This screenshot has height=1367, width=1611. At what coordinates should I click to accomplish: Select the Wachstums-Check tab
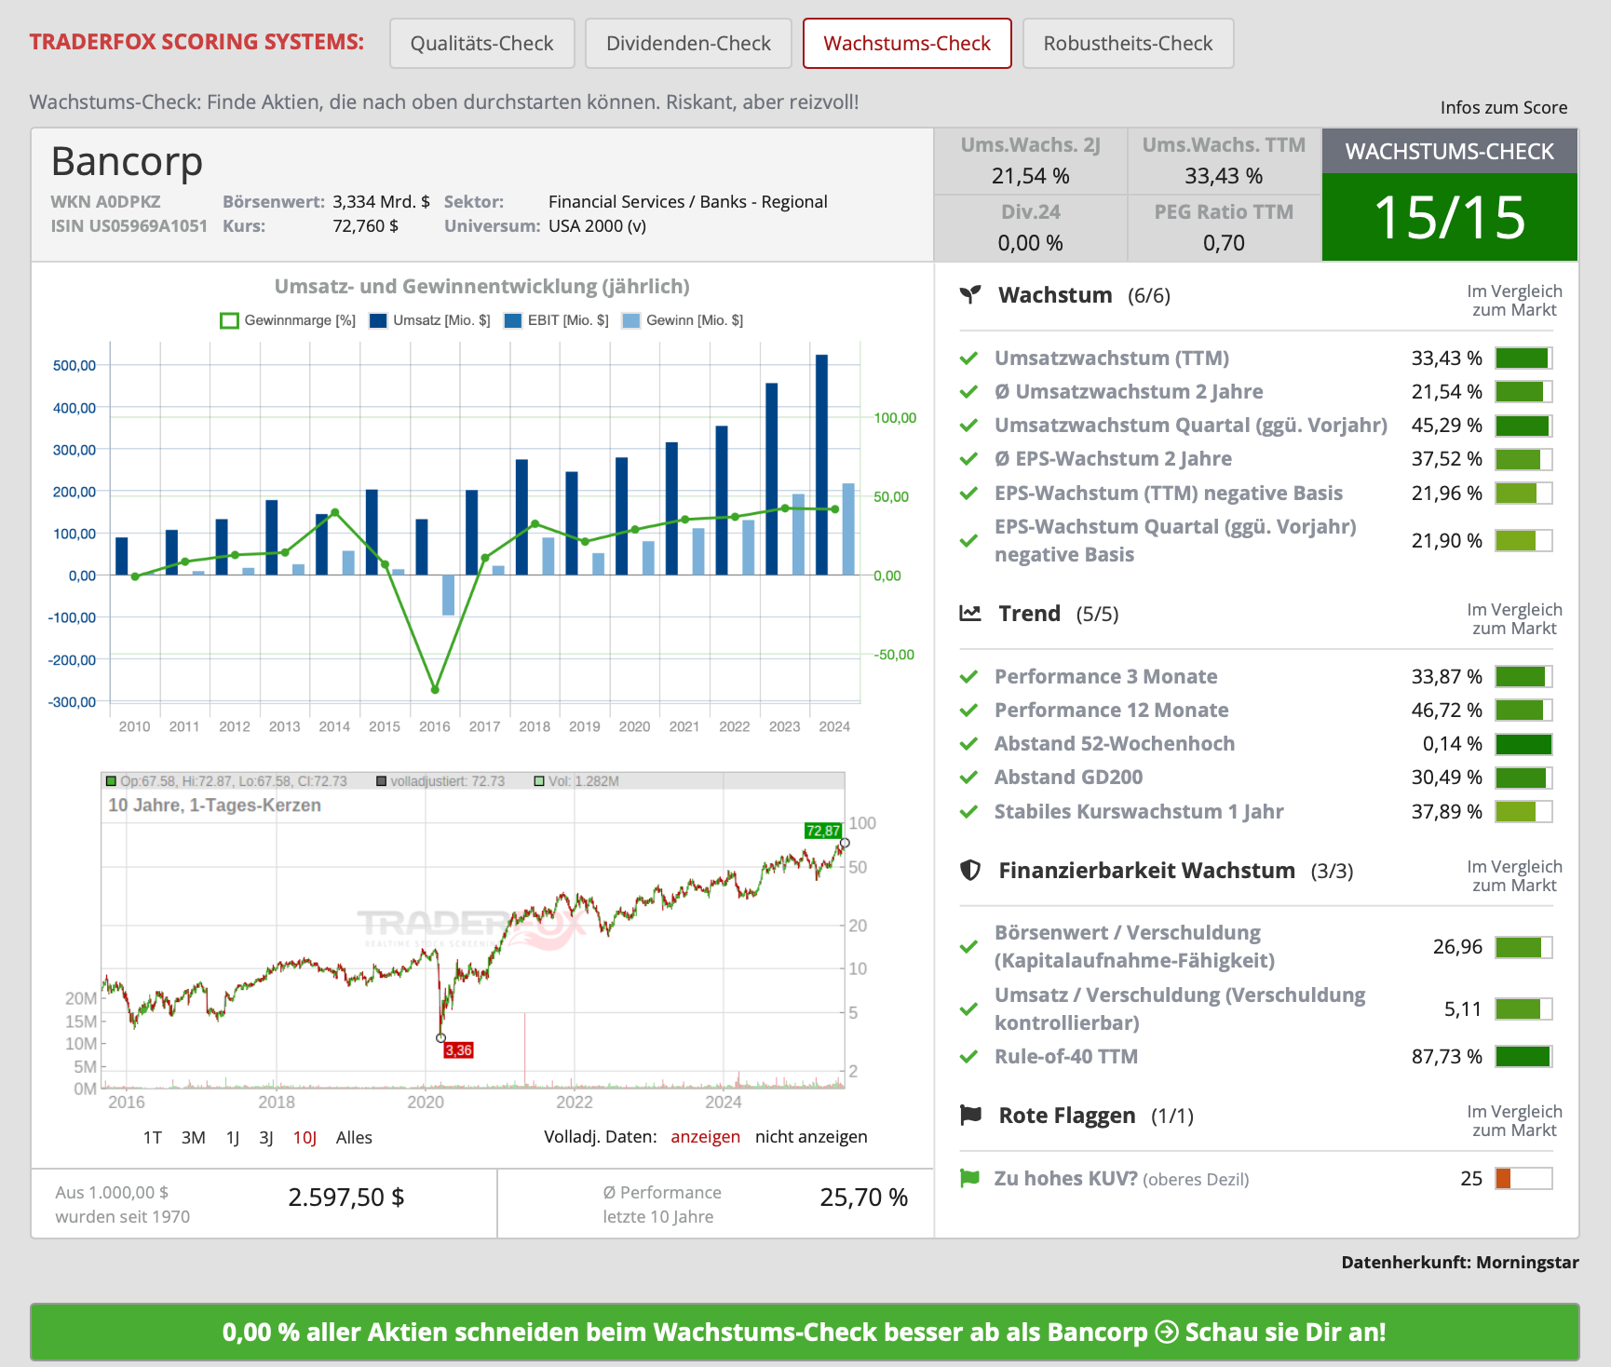[907, 43]
